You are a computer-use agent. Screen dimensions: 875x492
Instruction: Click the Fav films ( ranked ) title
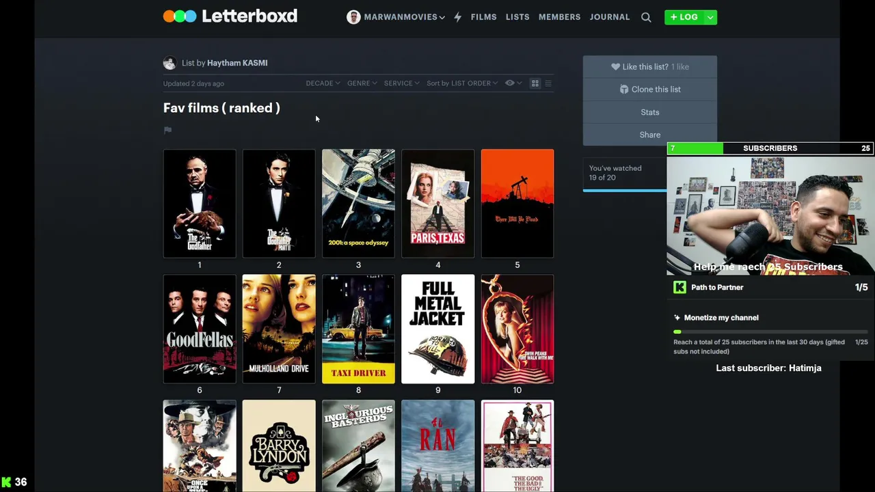pyautogui.click(x=221, y=108)
